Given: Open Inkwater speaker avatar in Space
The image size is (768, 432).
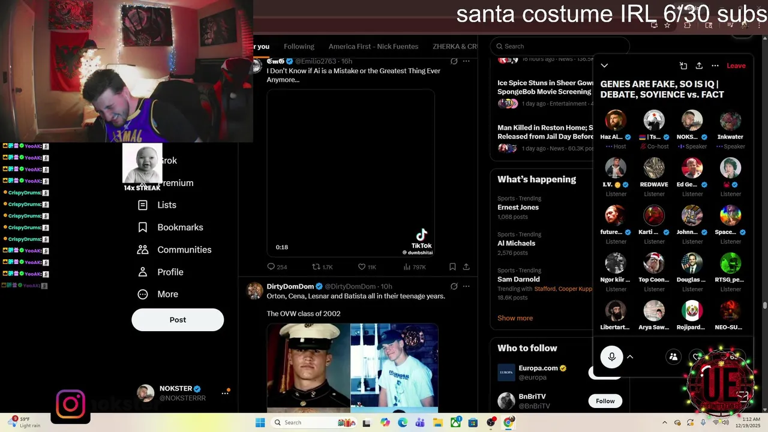Looking at the screenshot, I should (x=730, y=120).
